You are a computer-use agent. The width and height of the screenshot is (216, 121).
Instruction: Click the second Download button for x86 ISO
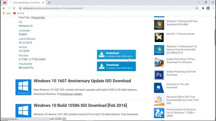[116, 66]
